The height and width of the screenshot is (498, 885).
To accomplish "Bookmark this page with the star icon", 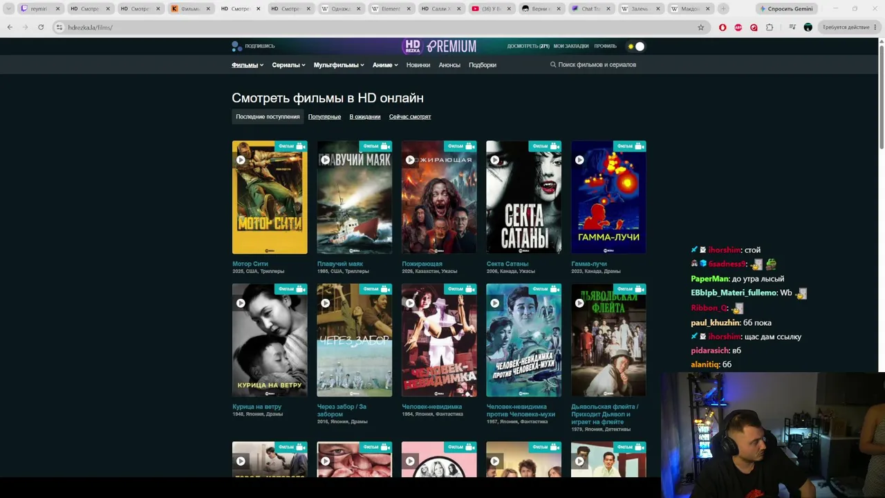I will (x=700, y=27).
